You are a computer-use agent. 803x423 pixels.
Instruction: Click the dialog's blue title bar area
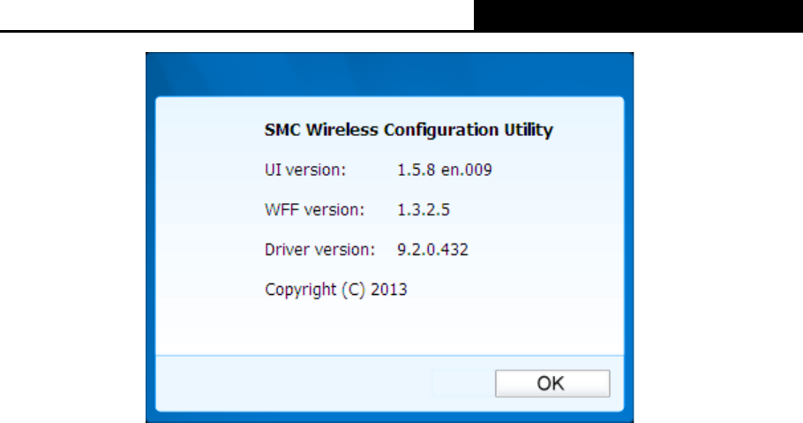click(x=388, y=75)
